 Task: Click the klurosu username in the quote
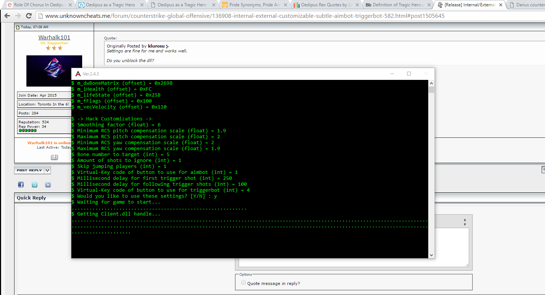156,46
